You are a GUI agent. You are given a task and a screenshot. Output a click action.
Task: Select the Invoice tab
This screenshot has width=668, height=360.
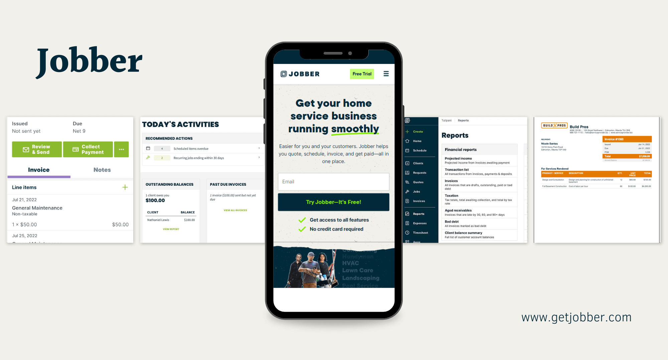(39, 169)
